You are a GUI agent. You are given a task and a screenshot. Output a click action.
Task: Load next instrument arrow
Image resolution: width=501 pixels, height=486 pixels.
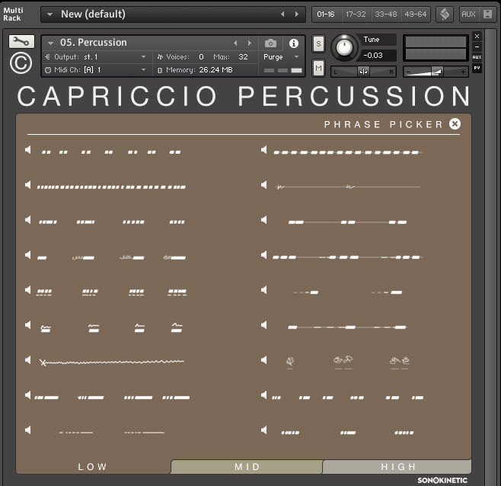[x=250, y=43]
